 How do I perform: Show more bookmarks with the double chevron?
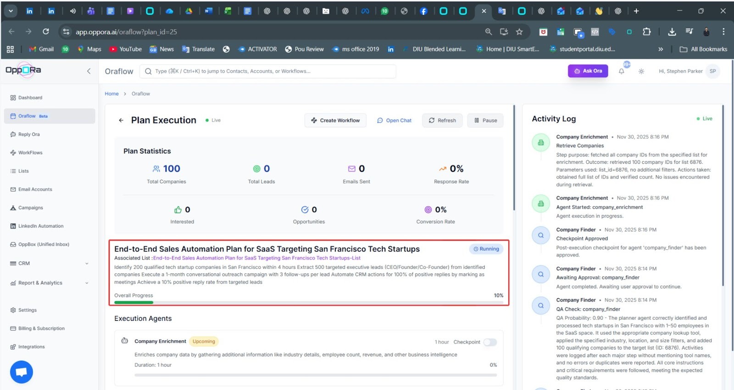pyautogui.click(x=661, y=49)
